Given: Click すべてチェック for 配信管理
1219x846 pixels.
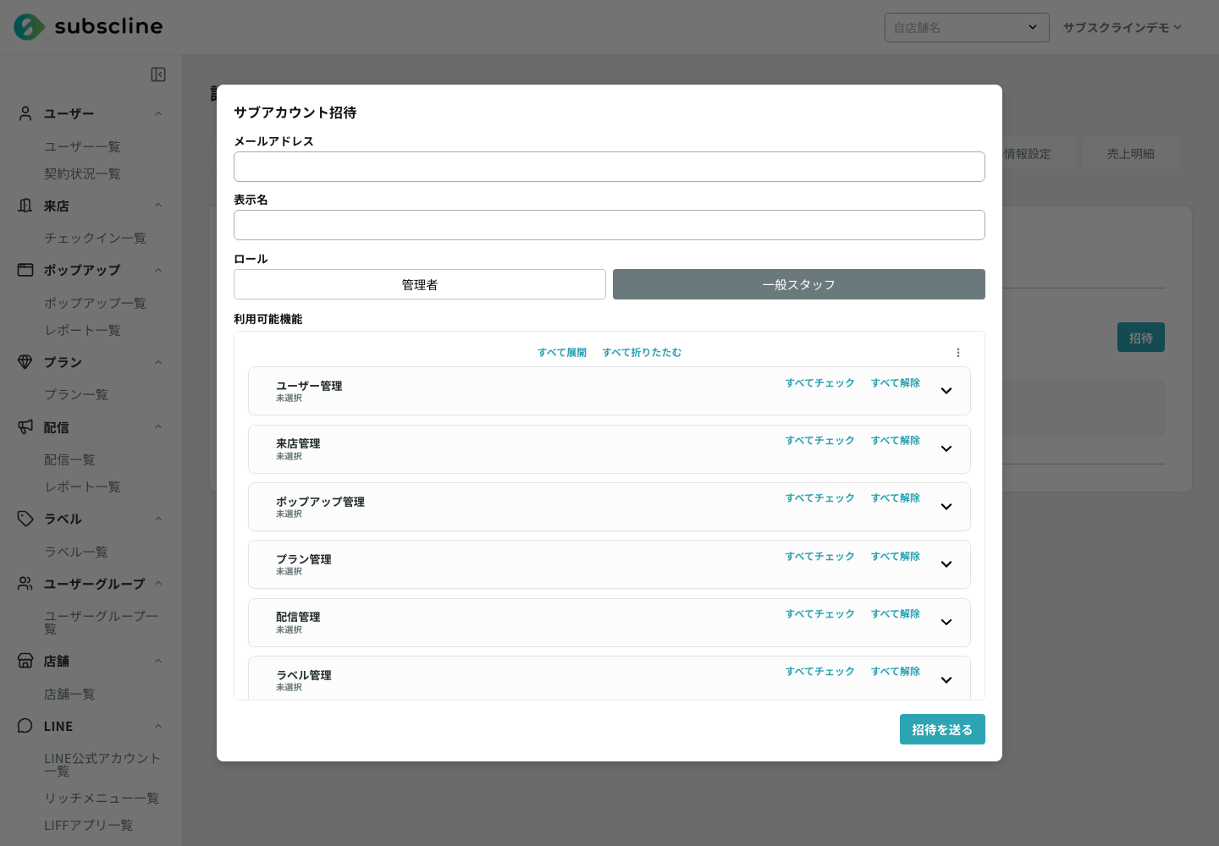Looking at the screenshot, I should point(820,614).
